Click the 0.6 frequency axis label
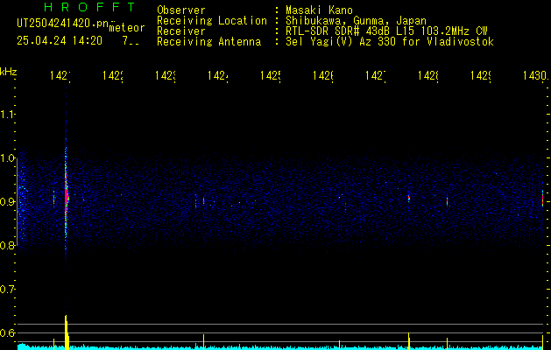Viewport: 551px width, 350px height. click(x=7, y=332)
